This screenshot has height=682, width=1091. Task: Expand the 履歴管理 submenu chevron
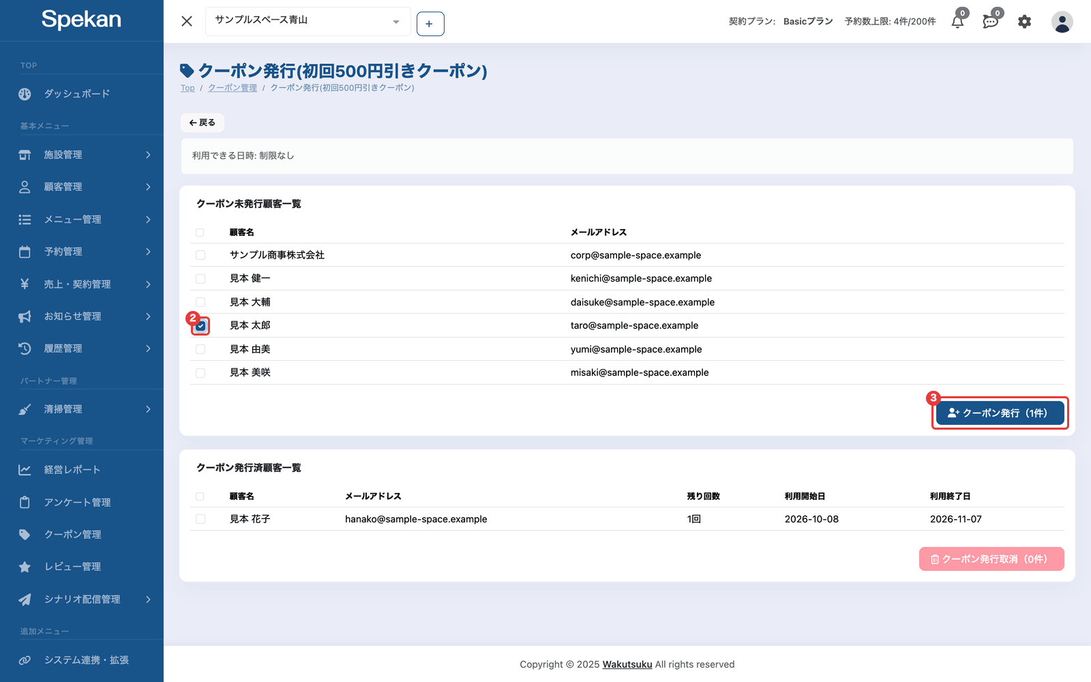148,349
